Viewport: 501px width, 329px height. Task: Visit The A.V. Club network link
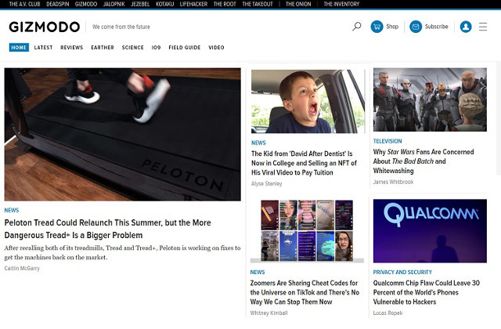click(24, 4)
